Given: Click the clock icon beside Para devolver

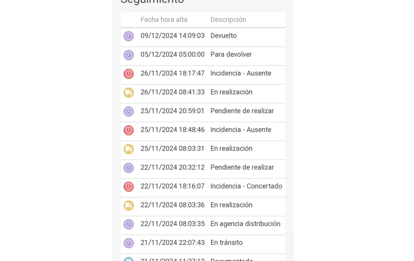Looking at the screenshot, I should pyautogui.click(x=129, y=55).
